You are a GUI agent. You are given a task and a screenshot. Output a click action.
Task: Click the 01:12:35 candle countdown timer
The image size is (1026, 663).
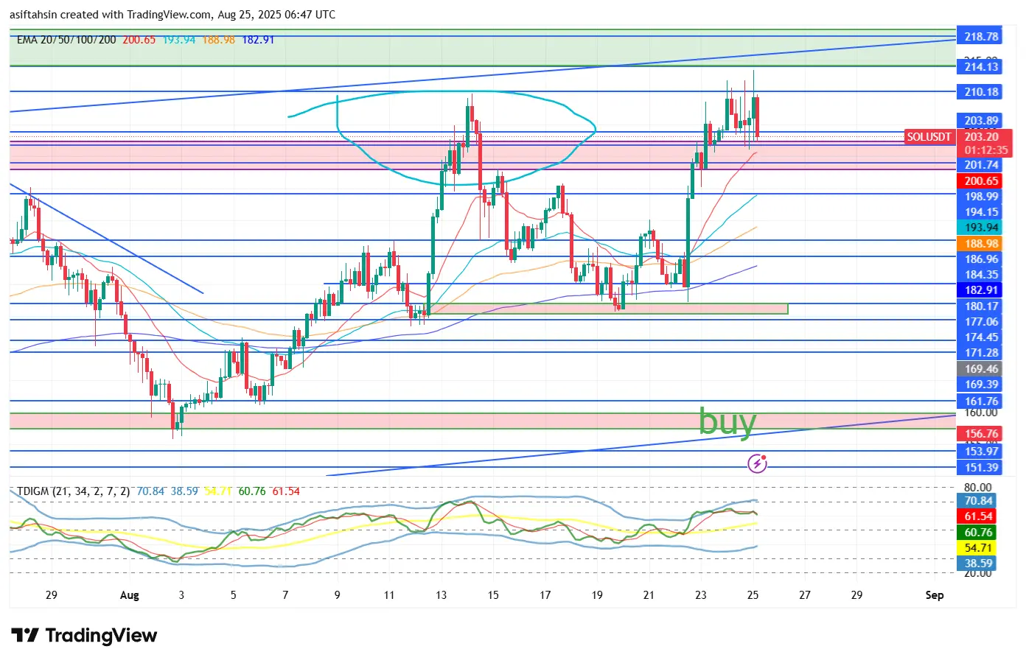pos(986,150)
